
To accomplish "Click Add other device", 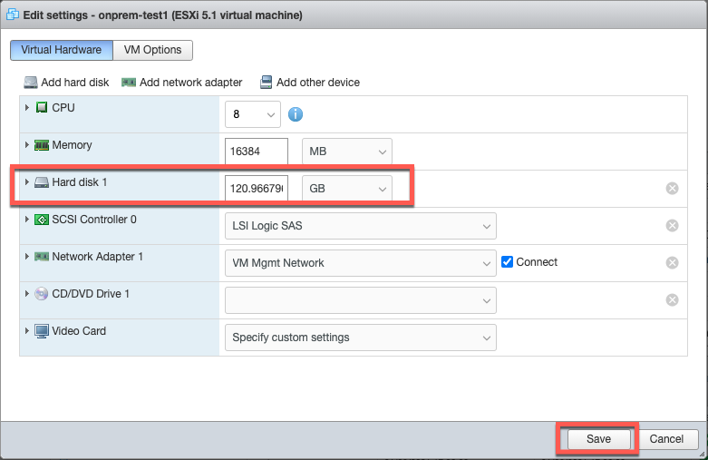I will 310,83.
